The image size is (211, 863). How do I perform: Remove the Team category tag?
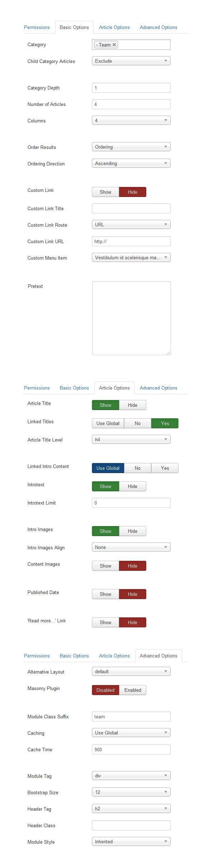point(114,45)
